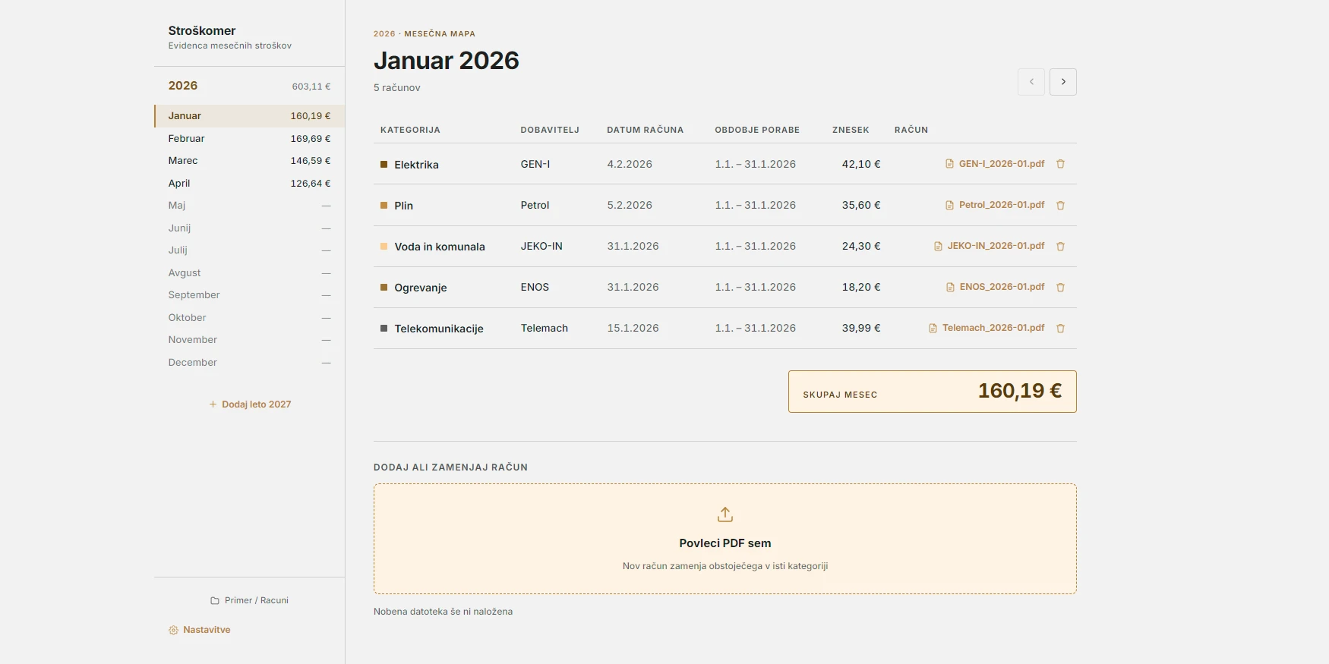The height and width of the screenshot is (664, 1329).
Task: Go to next month with right chevron
Action: (1063, 82)
